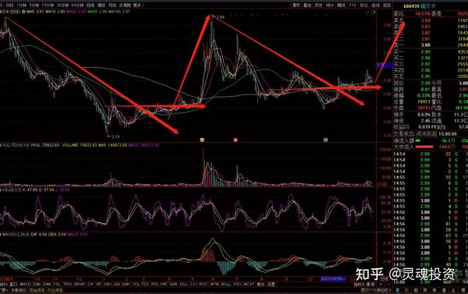The height and width of the screenshot is (294, 468).
Task: Select the ROC indicator tab
Action: (x=204, y=284)
